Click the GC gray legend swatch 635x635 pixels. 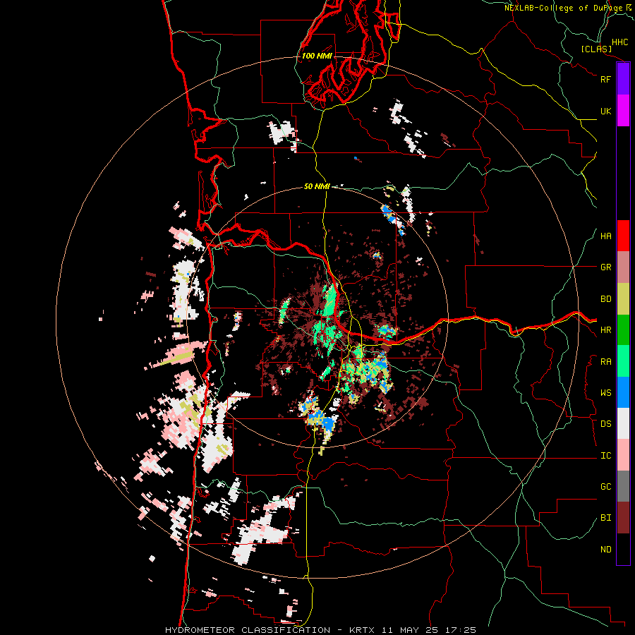(623, 486)
